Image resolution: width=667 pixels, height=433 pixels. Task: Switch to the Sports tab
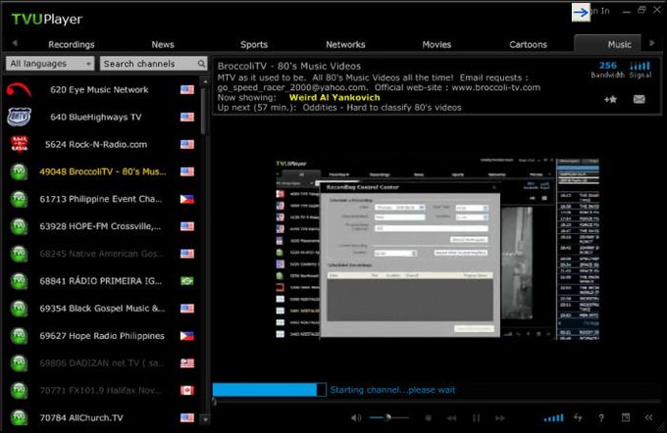(254, 45)
